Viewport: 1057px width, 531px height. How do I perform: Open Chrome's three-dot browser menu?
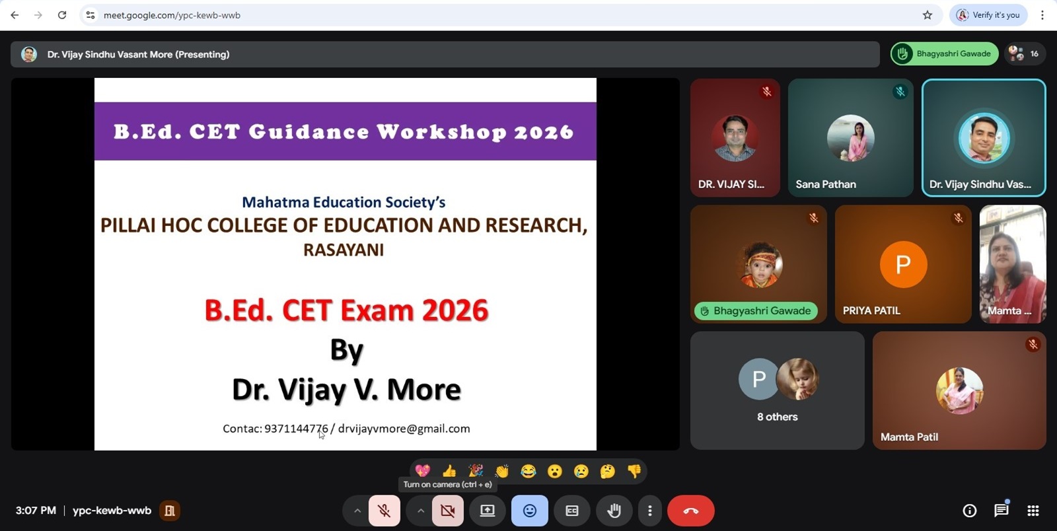1042,15
